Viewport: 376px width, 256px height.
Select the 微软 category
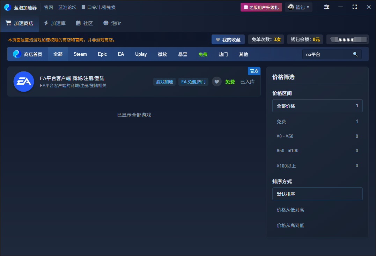[x=162, y=54]
